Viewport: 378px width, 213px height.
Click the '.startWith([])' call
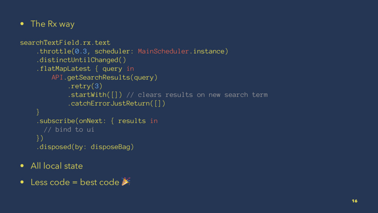(x=94, y=95)
